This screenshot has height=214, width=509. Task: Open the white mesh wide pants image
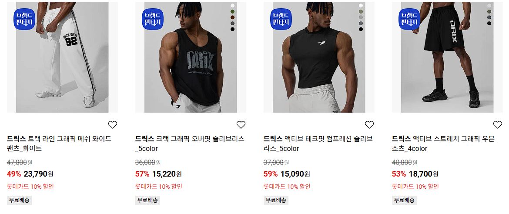(x=62, y=57)
